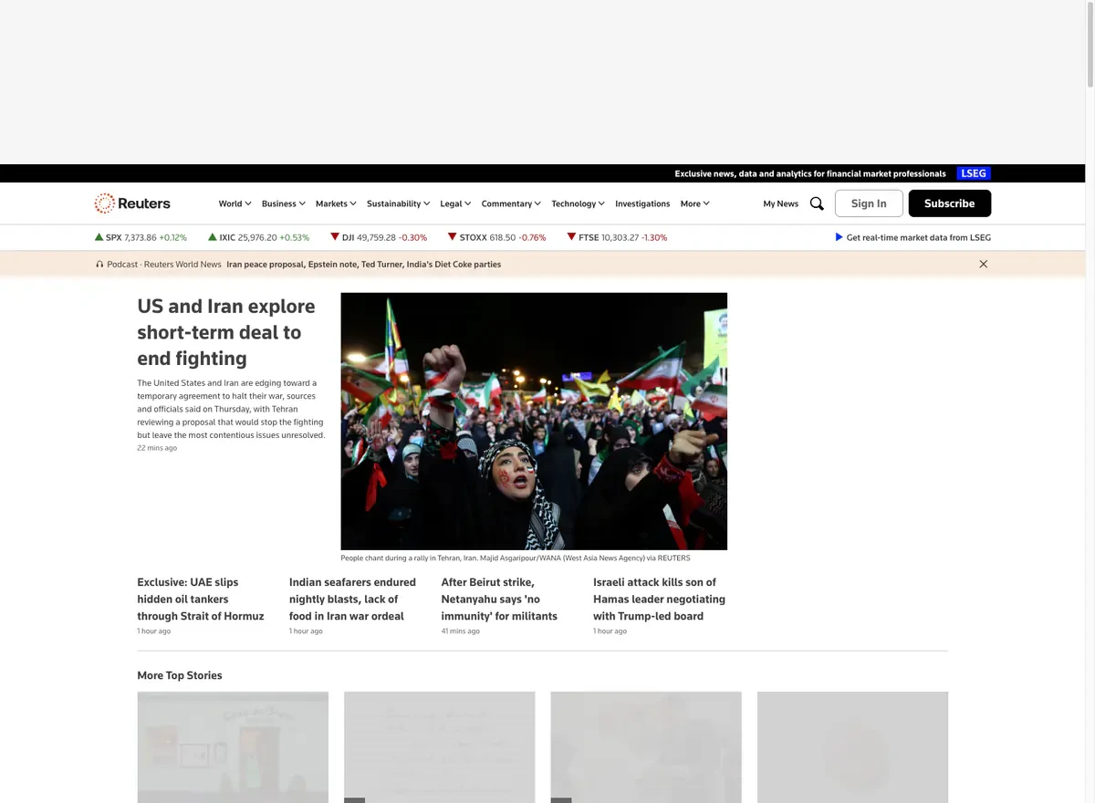This screenshot has width=1095, height=803.
Task: Click the green up arrow beside IXIC
Action: click(x=213, y=237)
